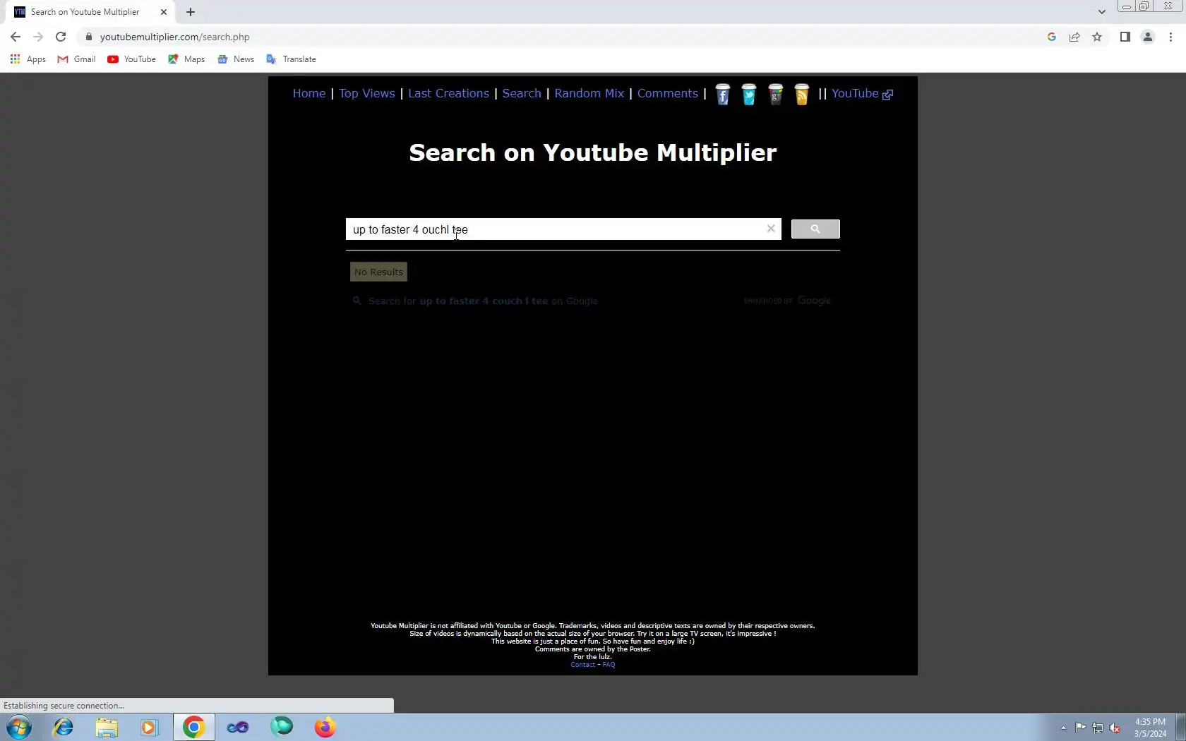Bookmark this page with star icon

1097,37
